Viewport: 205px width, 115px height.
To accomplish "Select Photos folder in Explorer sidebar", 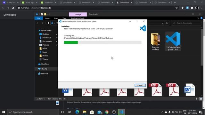I will click(x=45, y=56).
